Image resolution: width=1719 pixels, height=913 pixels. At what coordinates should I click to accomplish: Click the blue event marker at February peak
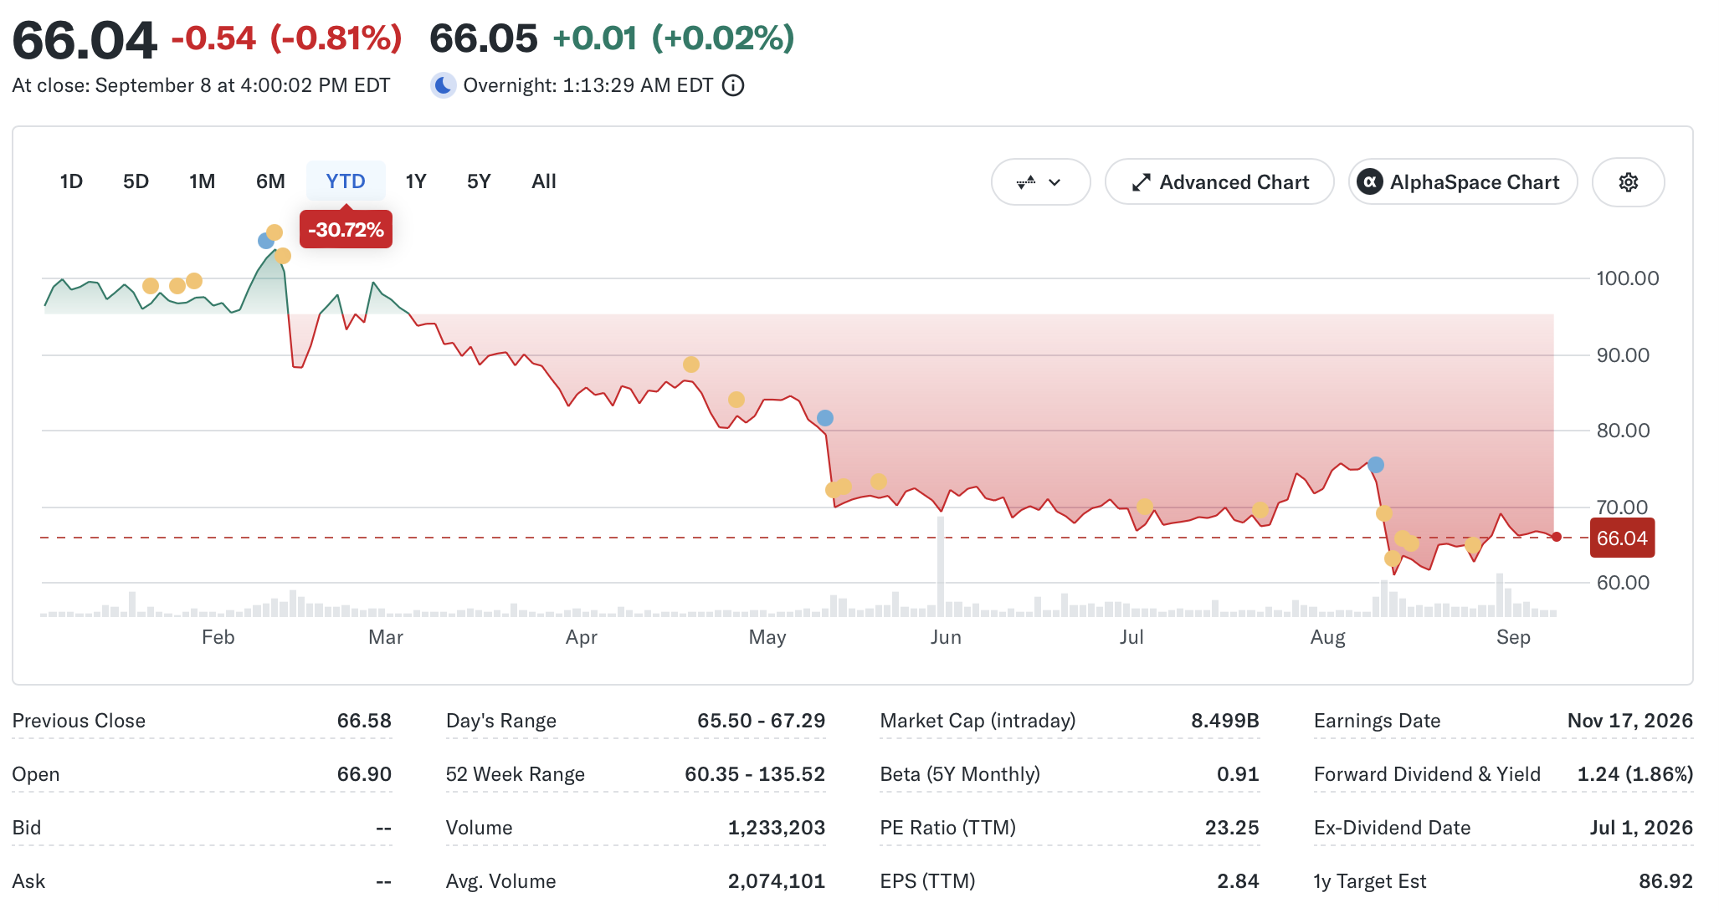266,241
